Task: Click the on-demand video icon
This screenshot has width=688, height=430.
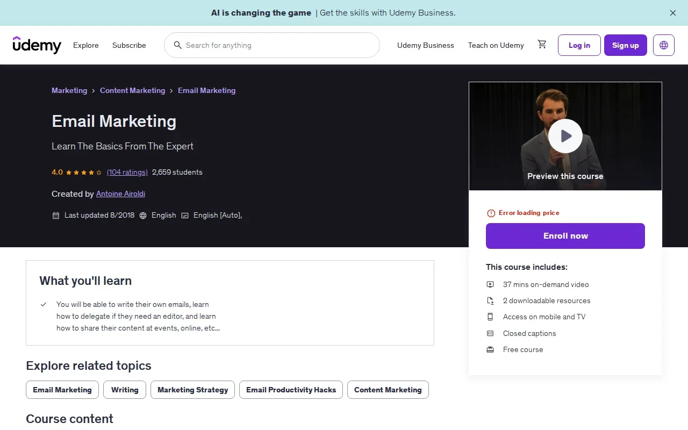Action: [x=490, y=284]
